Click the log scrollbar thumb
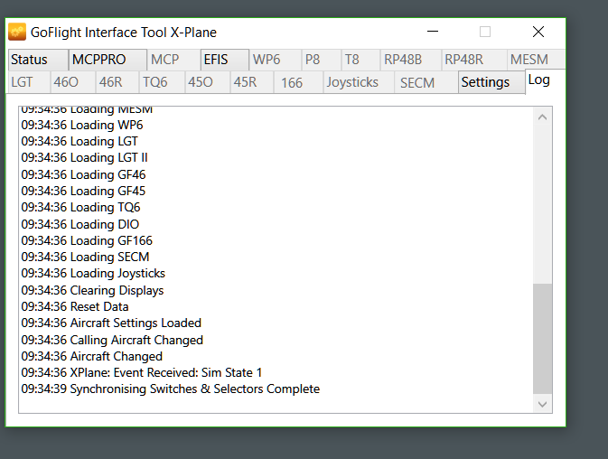Screen dimensions: 608x459 pyautogui.click(x=542, y=339)
